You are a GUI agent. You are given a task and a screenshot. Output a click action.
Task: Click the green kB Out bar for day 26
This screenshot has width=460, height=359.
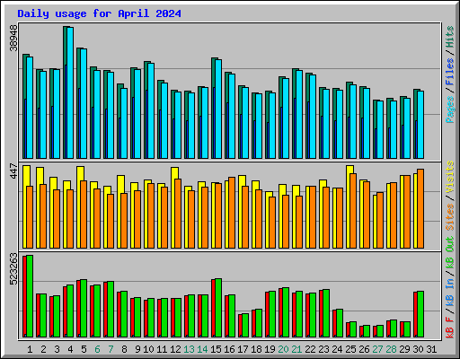coord(367,331)
